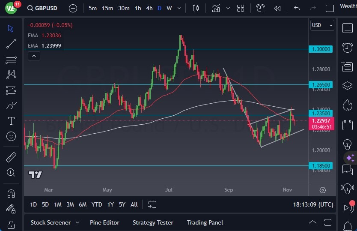Viewport: 357px width, 231px height.
Task: Open the Strategy Tester tab
Action: tap(153, 222)
